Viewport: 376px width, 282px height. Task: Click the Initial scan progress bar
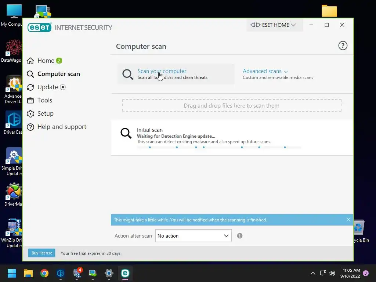click(219, 147)
